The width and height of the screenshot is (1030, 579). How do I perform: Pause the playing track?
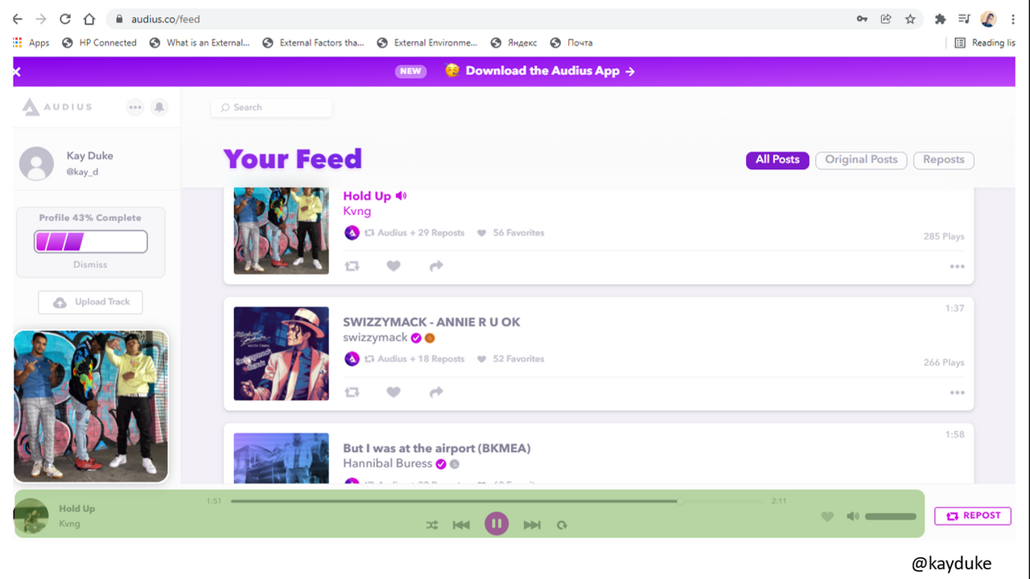(x=496, y=524)
